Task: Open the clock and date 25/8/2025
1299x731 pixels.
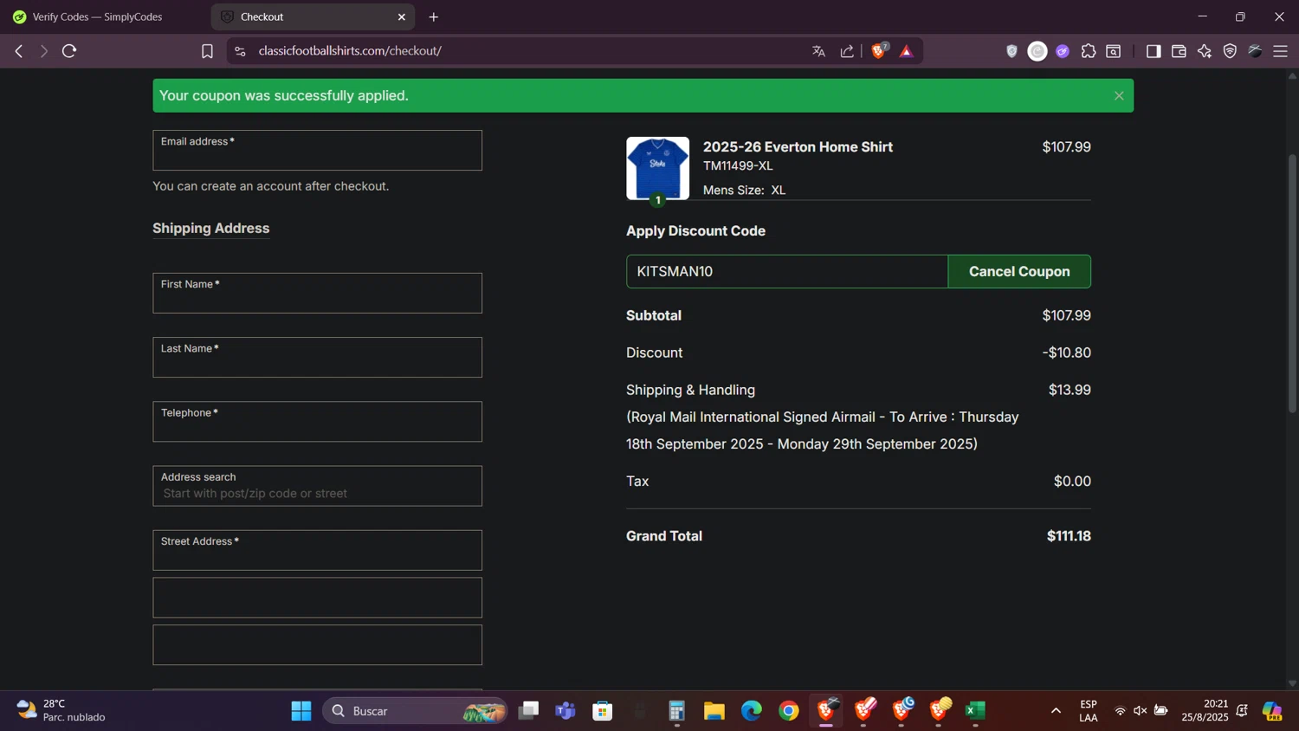Action: pyautogui.click(x=1205, y=710)
